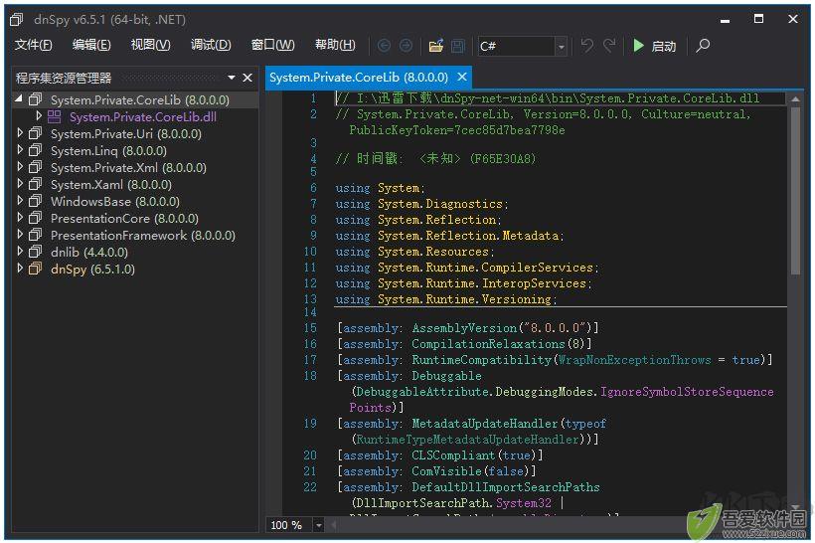Viewport: 815px width, 543px height.
Task: Click the dnSpy title bar app icon
Action: [x=17, y=20]
